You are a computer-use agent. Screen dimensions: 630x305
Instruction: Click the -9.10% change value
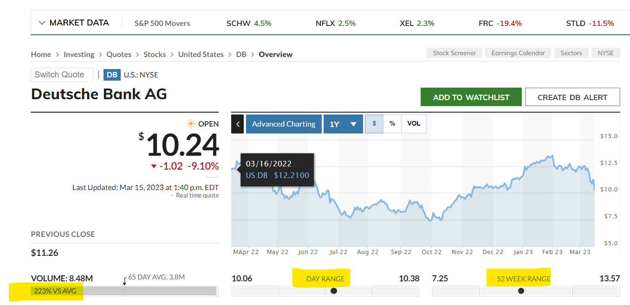(x=203, y=166)
